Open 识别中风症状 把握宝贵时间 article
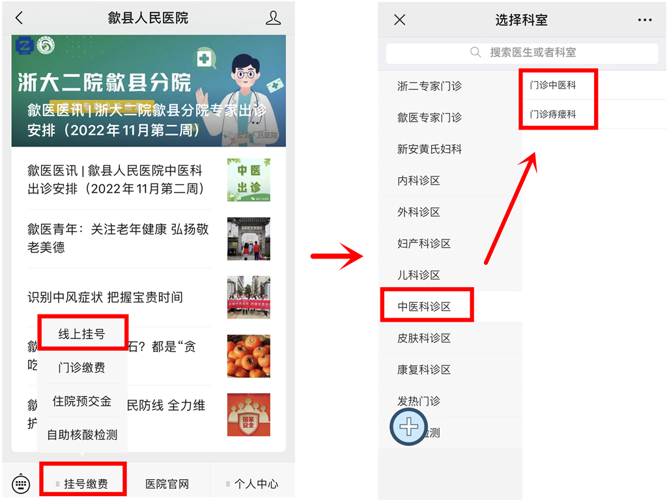Image resolution: width=667 pixels, height=500 pixels. 105,297
